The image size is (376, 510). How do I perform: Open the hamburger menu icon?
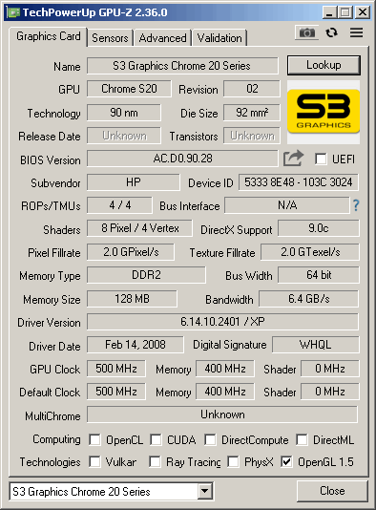click(356, 32)
